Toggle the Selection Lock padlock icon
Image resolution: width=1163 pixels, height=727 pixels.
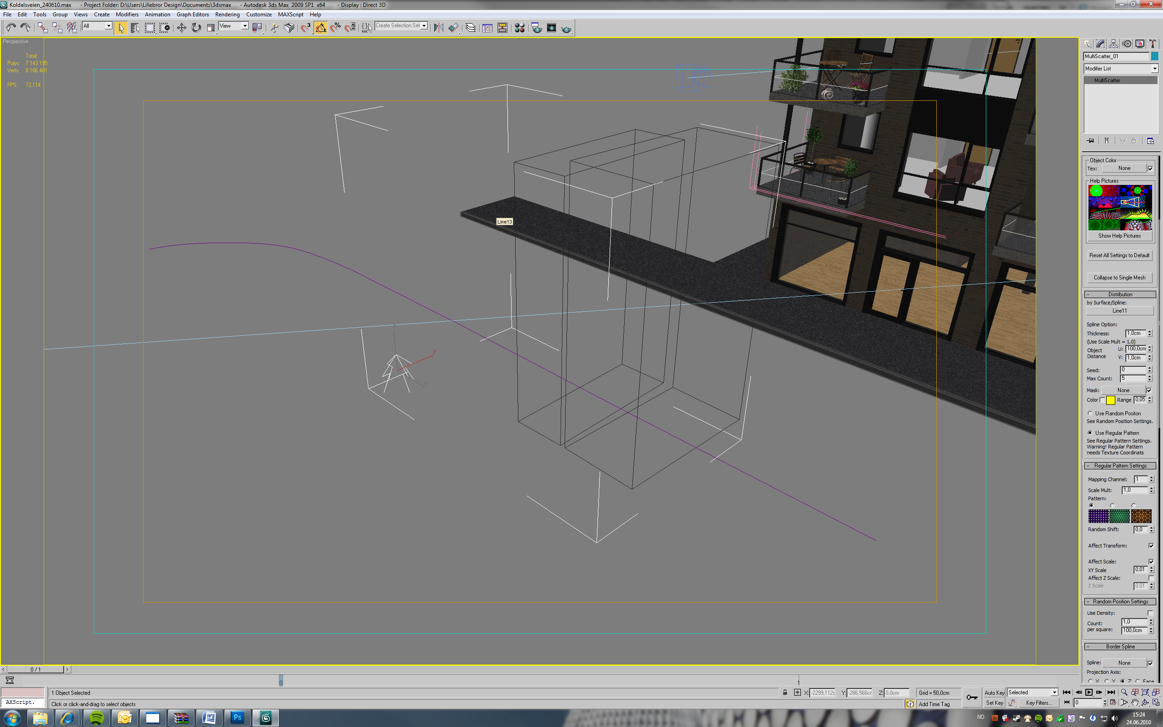point(785,692)
